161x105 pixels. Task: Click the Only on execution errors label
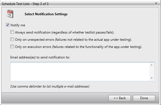(79, 47)
